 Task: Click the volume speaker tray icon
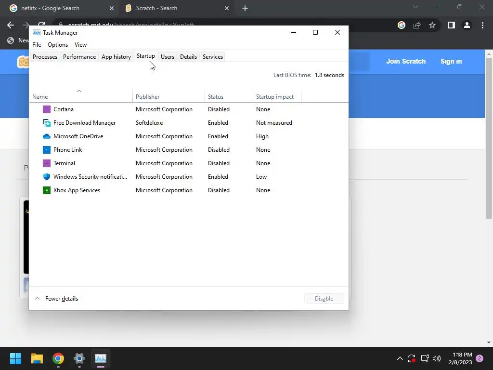click(x=437, y=358)
